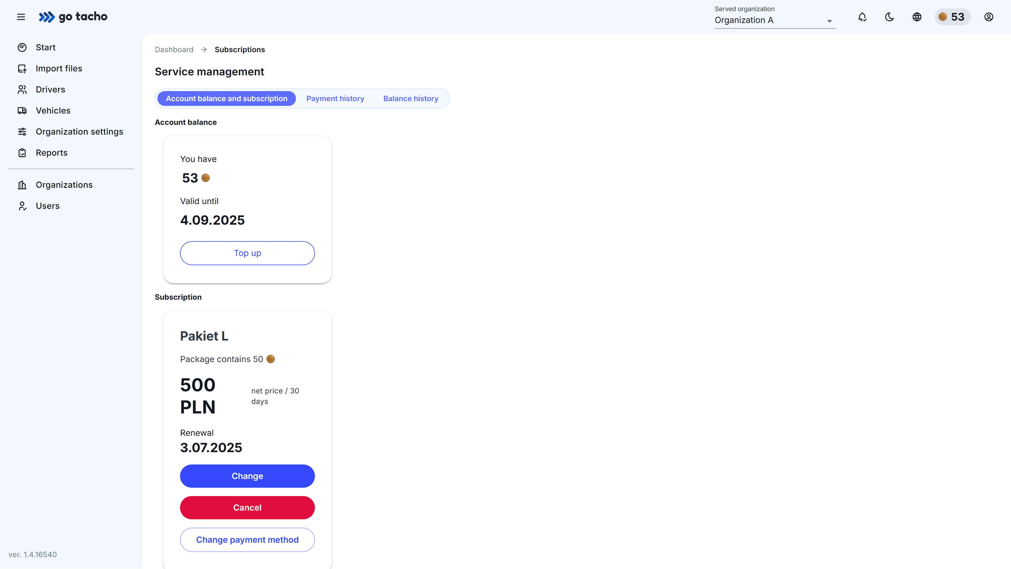Select Drivers in the sidebar
Screen dimensions: 1011x569
point(50,89)
